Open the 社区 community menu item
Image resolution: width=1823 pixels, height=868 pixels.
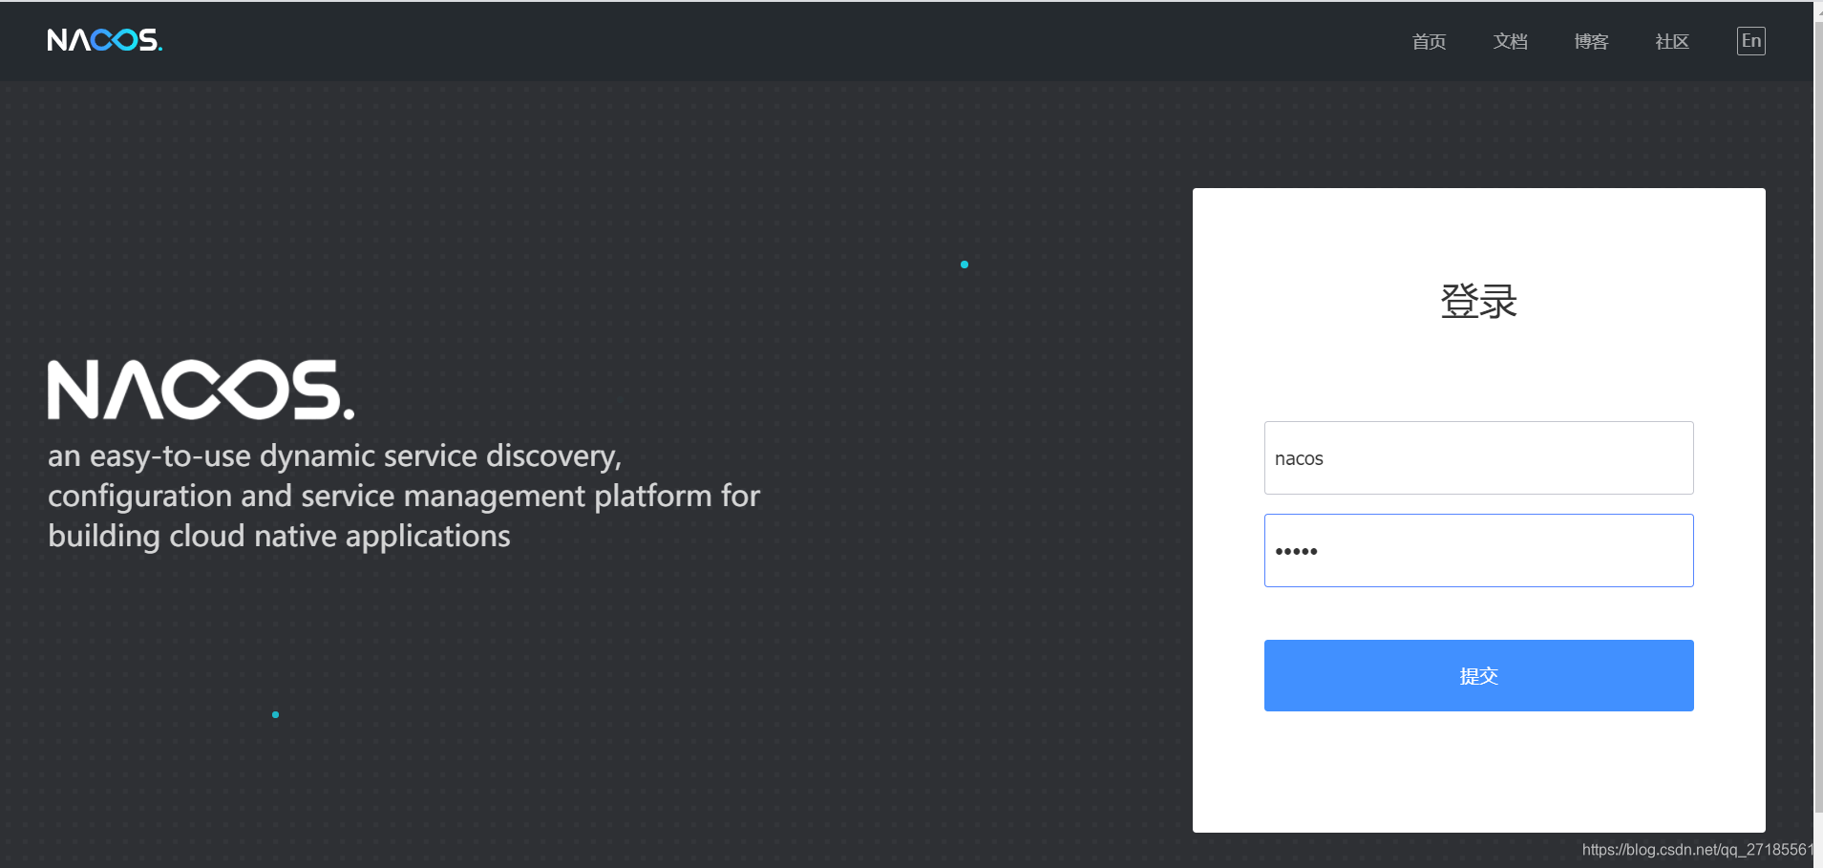tap(1672, 41)
